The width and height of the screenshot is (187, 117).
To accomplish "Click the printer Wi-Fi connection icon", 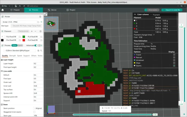I will tap(41, 22).
